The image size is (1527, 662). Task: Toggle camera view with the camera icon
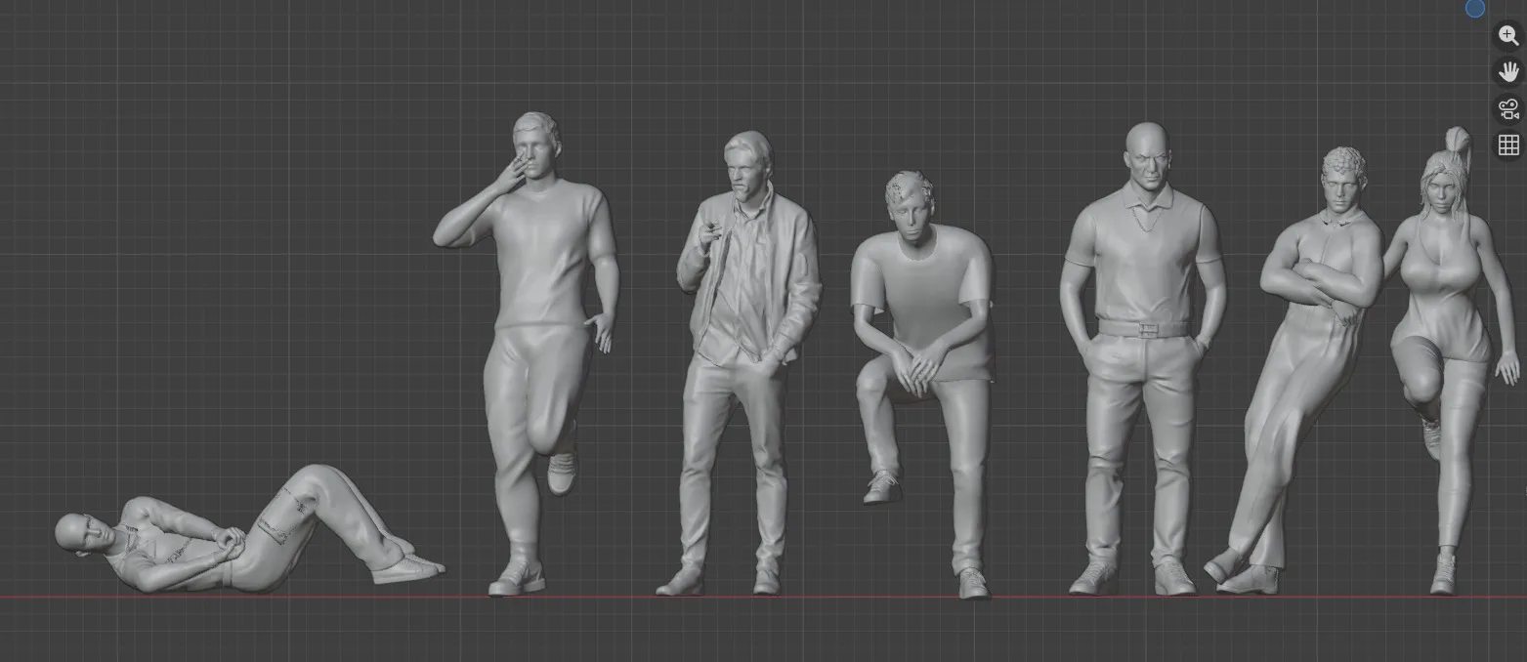(x=1508, y=108)
